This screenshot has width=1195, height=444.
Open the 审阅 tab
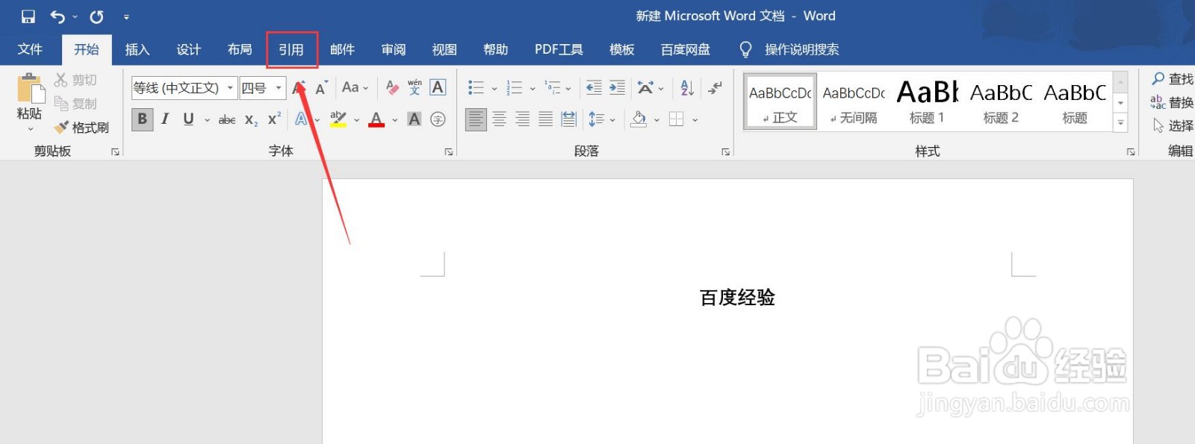[394, 49]
